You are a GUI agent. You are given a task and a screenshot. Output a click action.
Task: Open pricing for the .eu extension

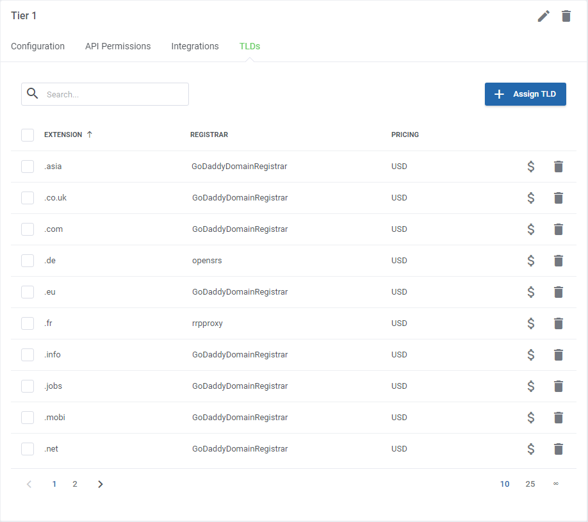click(530, 292)
